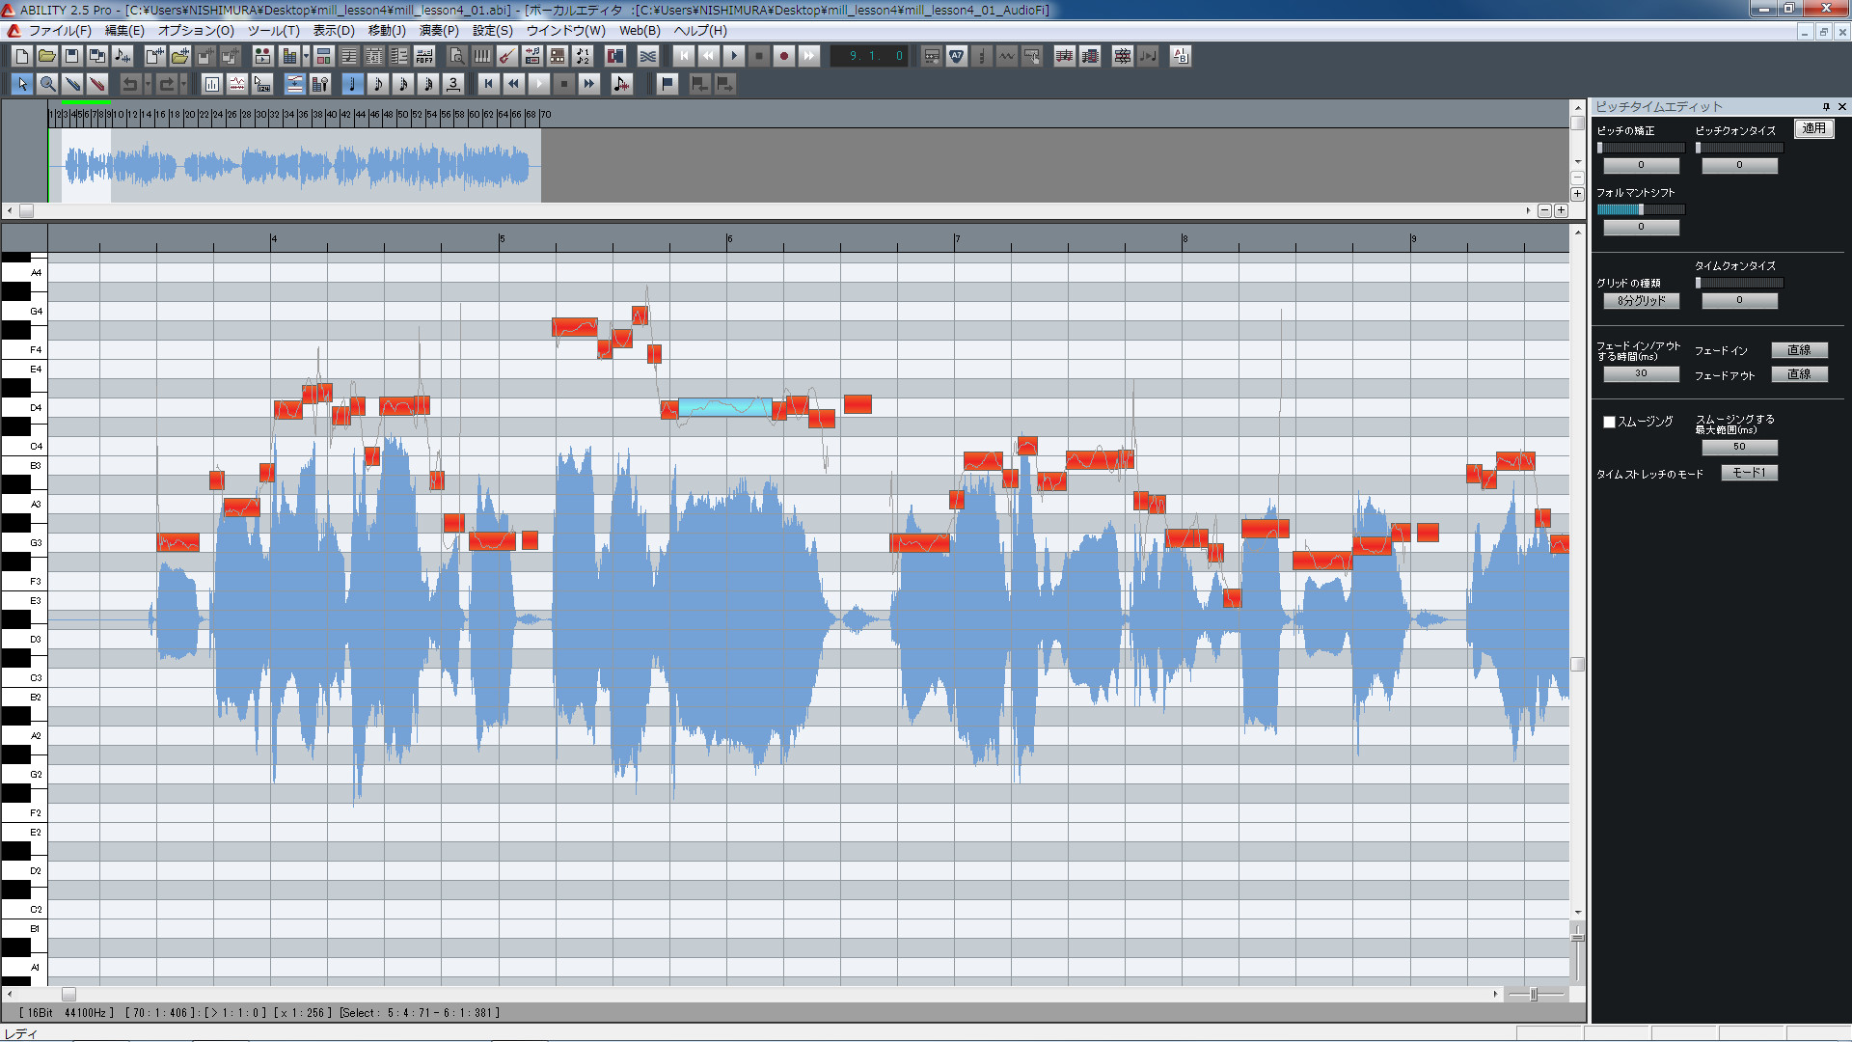
Task: Click the fade time 30 ms field
Action: 1641,373
